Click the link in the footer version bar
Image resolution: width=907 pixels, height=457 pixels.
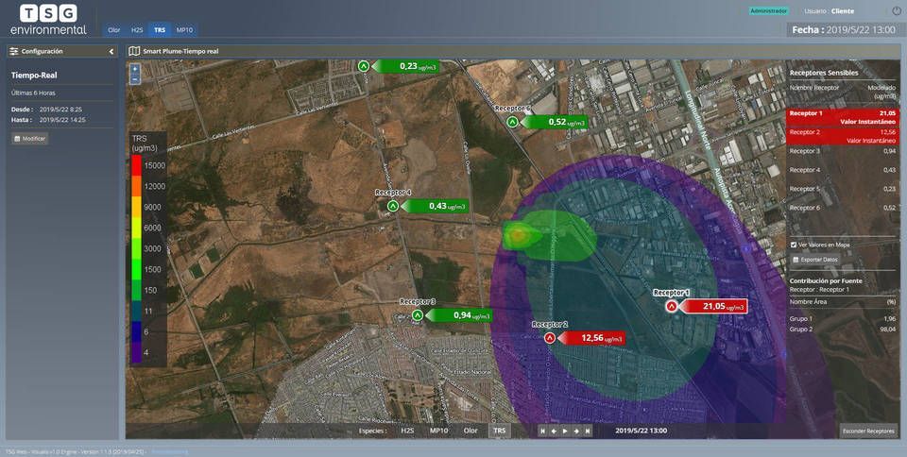coord(169,451)
